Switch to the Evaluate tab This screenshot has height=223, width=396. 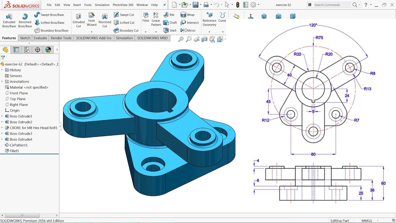[x=41, y=38]
